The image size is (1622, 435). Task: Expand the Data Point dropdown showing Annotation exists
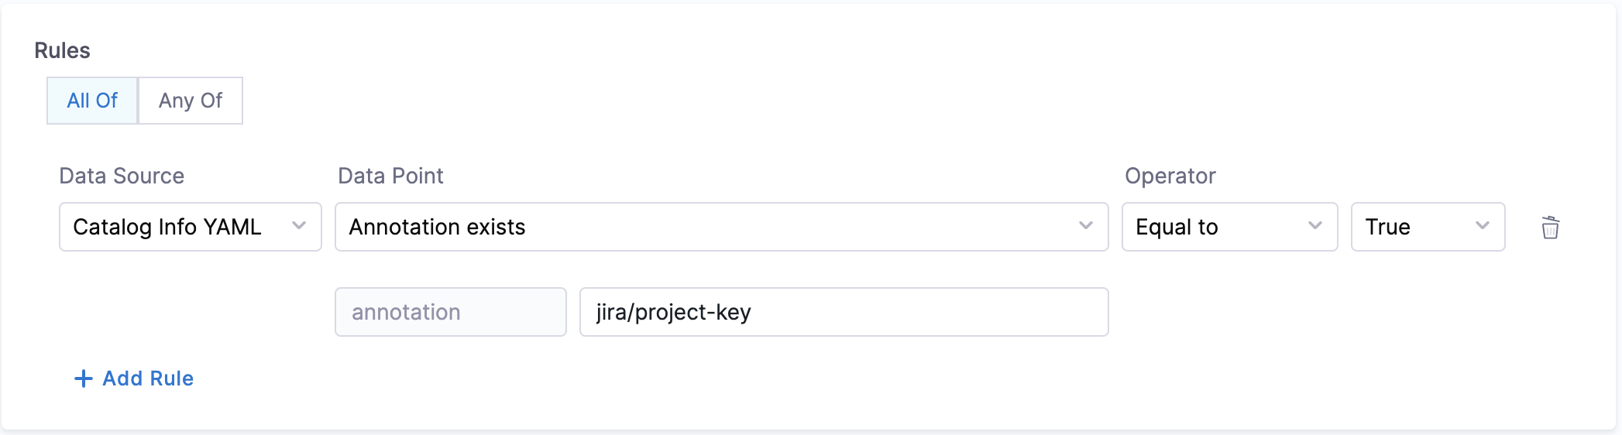coord(697,227)
